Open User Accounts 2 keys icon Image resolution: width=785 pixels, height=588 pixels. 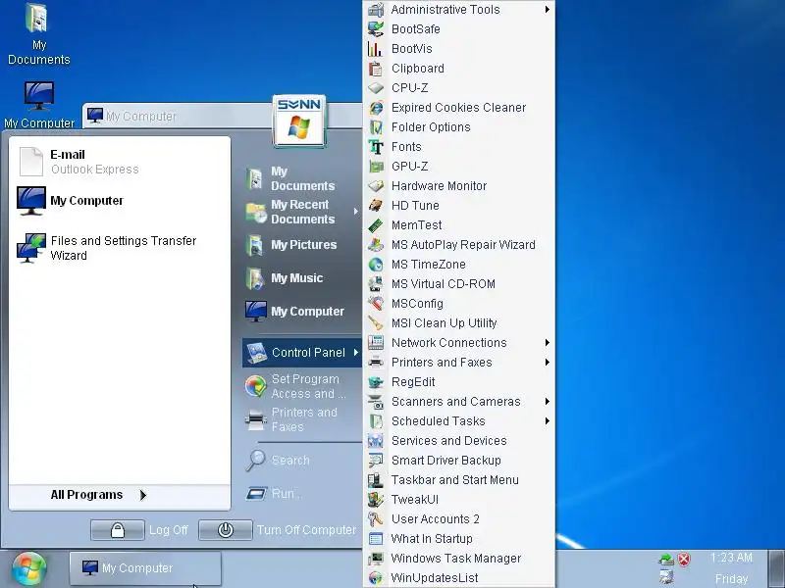(x=376, y=519)
